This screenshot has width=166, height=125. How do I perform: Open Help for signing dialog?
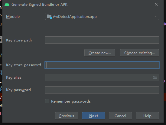[x=147, y=116]
